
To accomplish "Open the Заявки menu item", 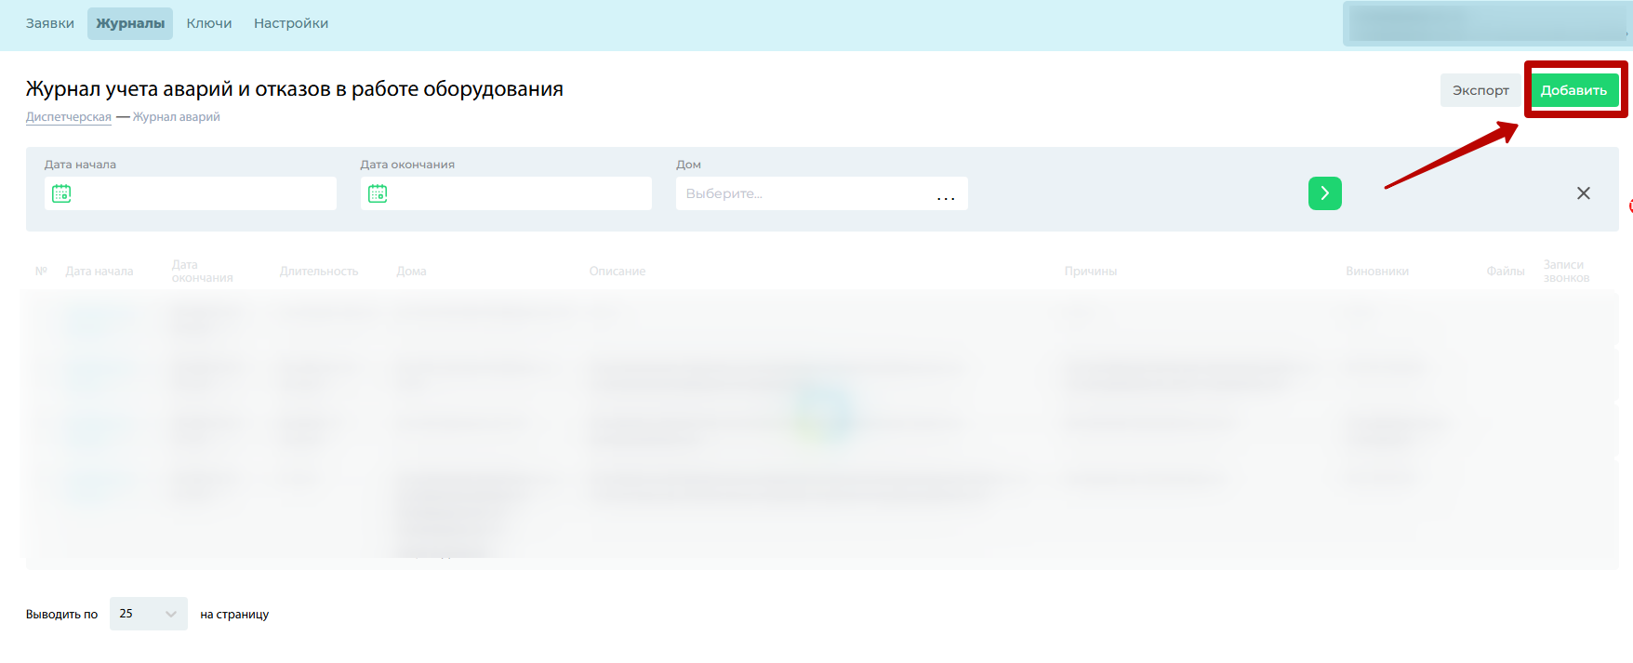I will [50, 23].
